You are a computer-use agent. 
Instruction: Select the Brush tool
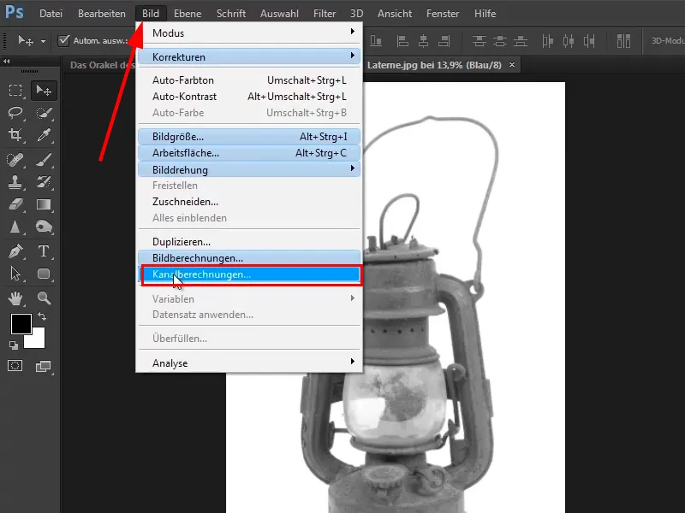click(44, 160)
